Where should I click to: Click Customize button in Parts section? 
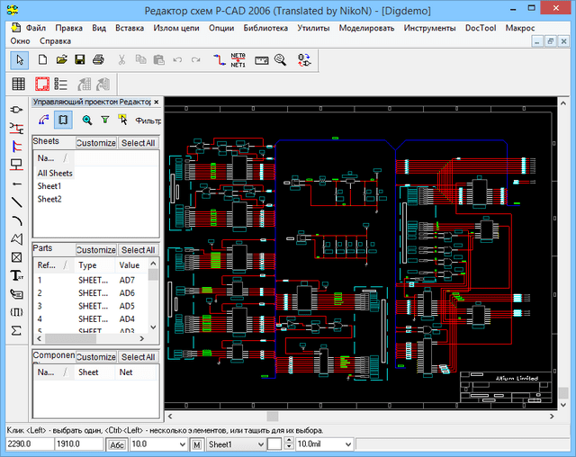[95, 250]
